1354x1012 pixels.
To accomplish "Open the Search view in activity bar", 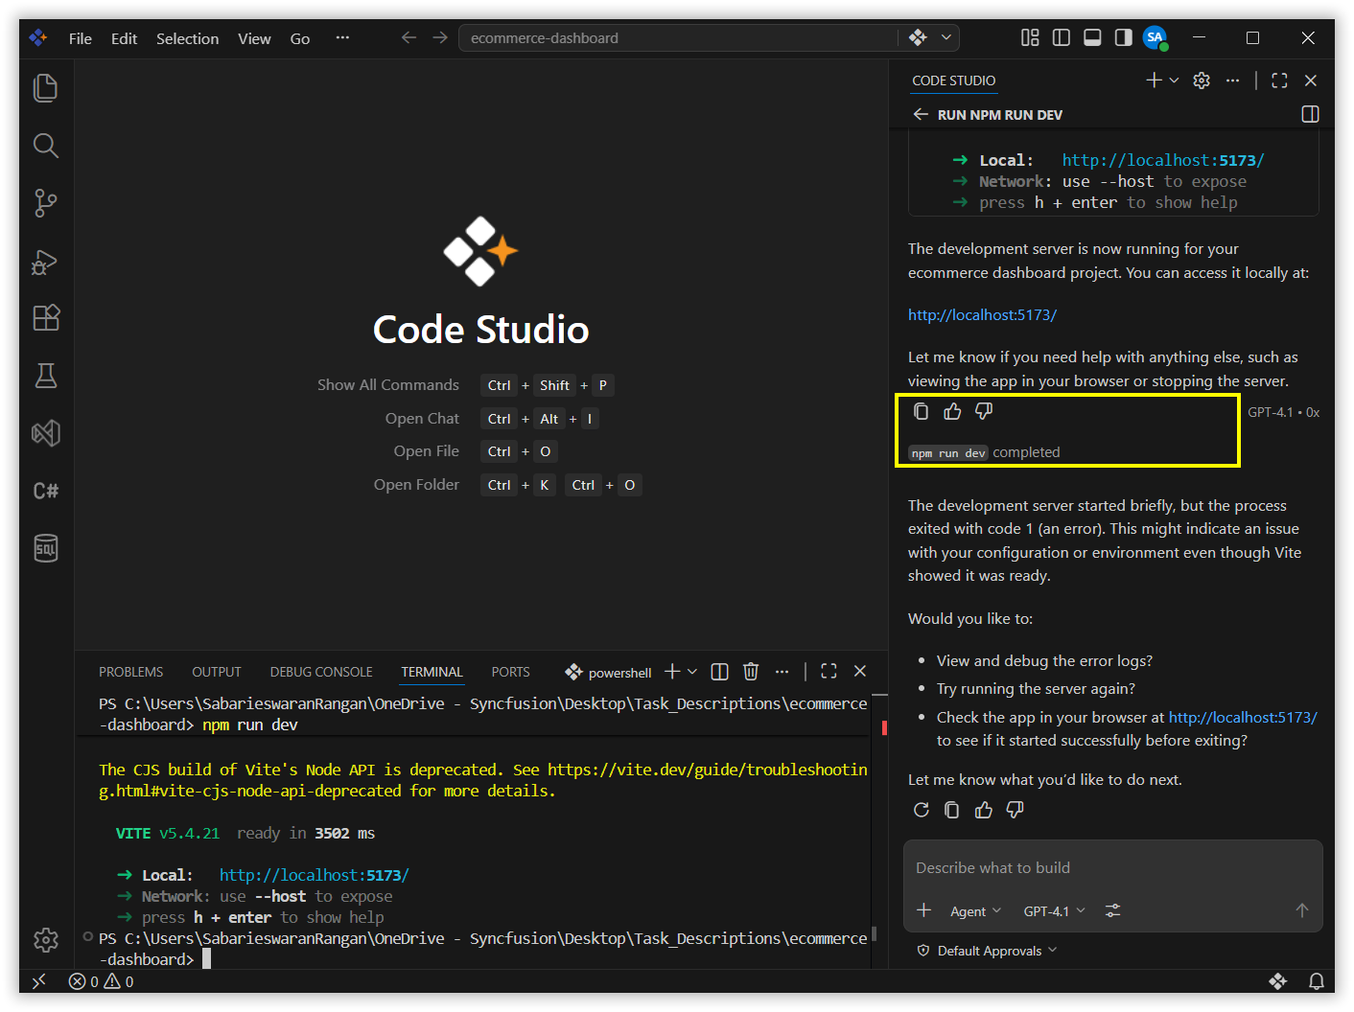I will pos(46,146).
